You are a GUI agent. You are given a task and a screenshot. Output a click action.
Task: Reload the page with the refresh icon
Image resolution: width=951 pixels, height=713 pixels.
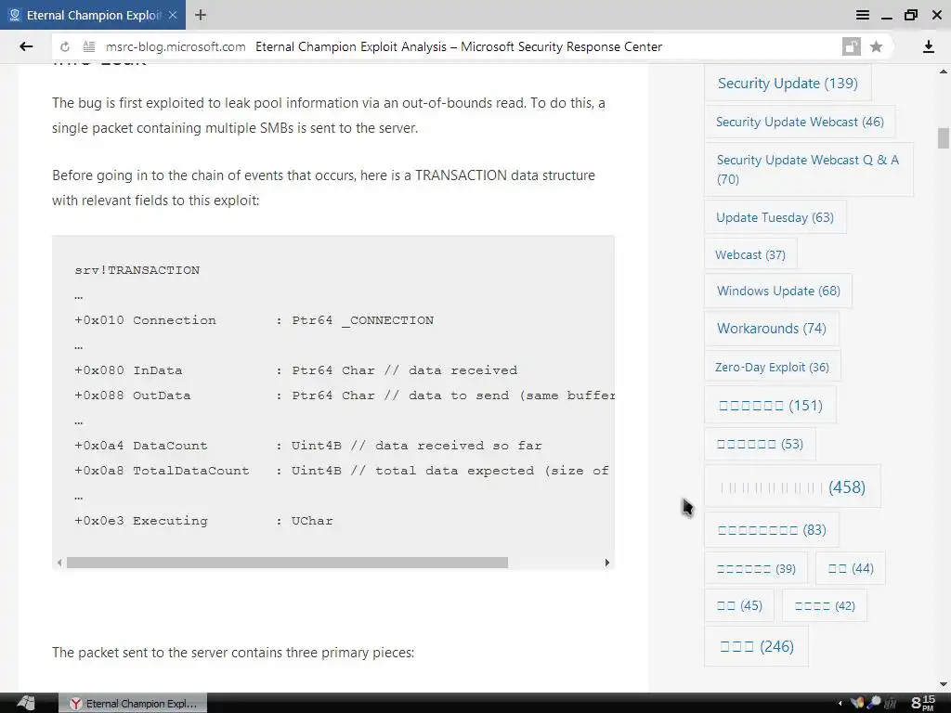65,46
